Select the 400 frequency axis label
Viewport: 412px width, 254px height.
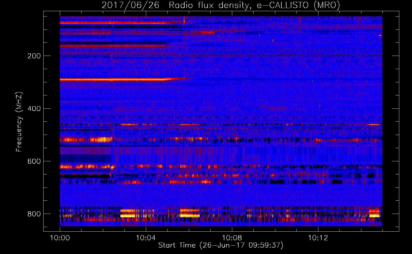point(34,109)
